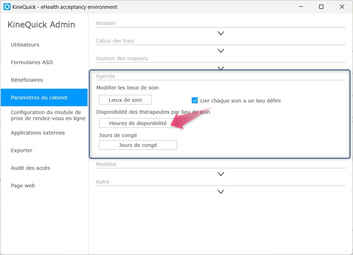Click the Autre section title
The image size is (353, 255).
[103, 182]
